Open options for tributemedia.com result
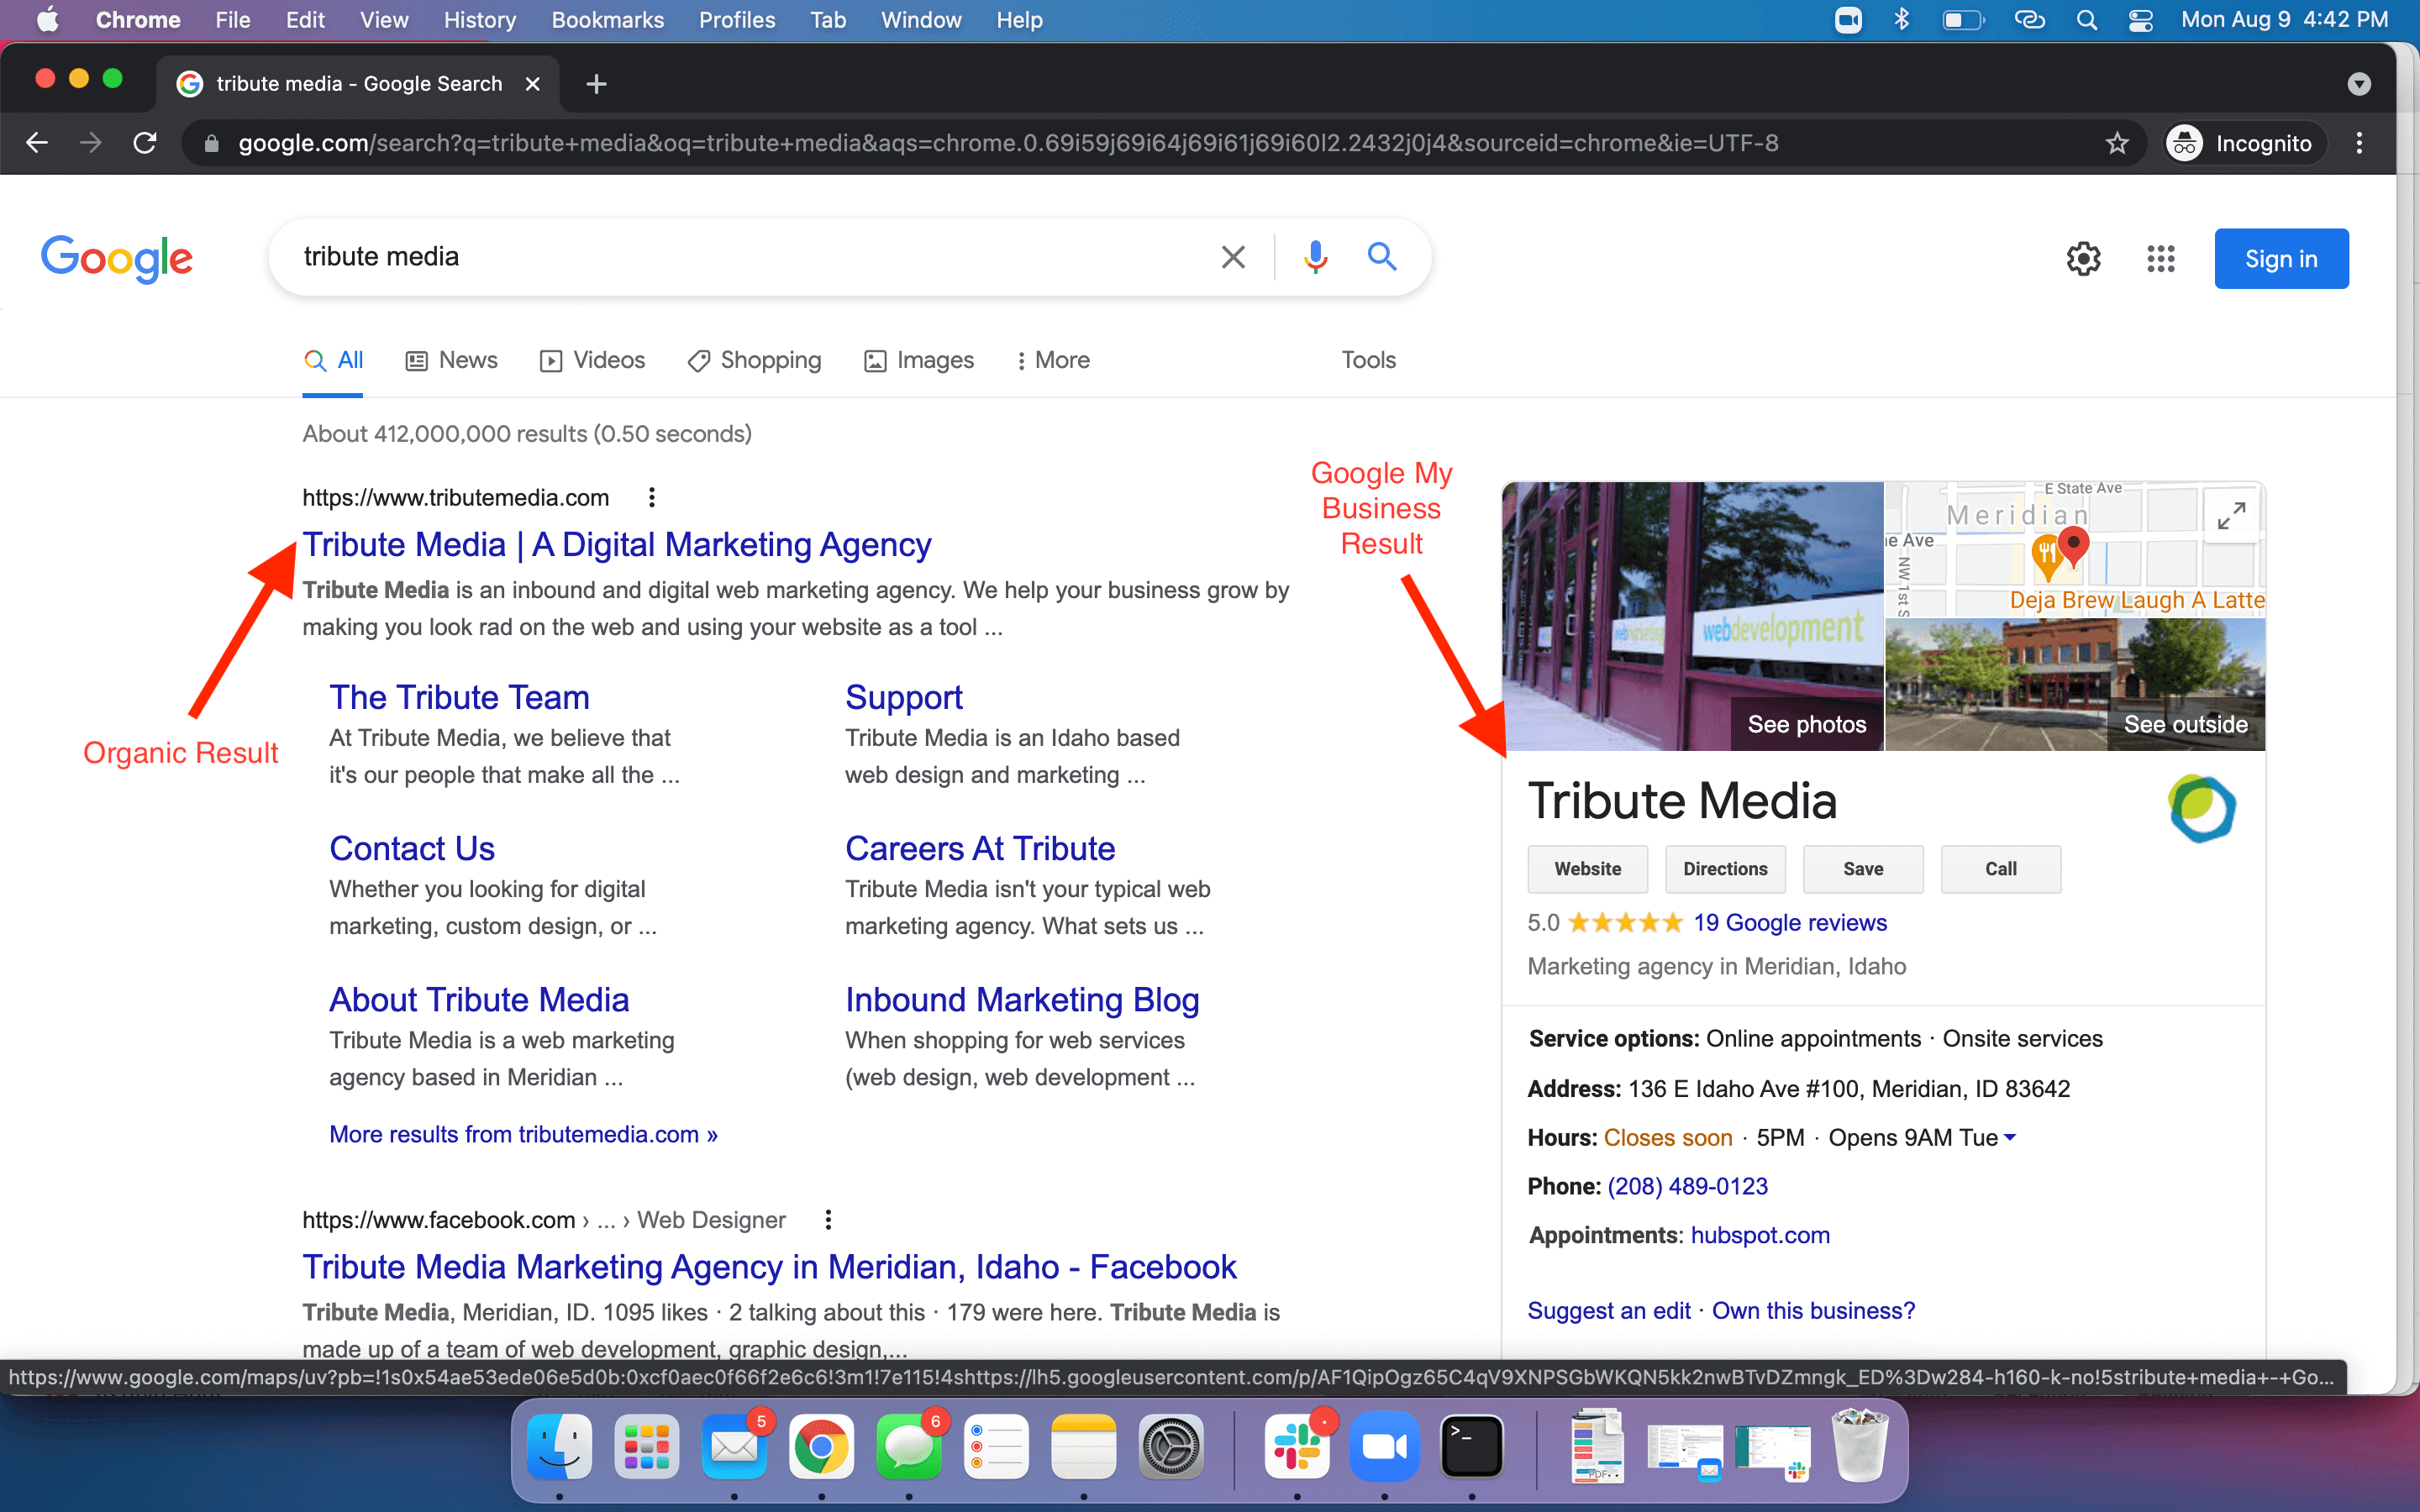Screen dimensions: 2420x1512 click(651, 497)
